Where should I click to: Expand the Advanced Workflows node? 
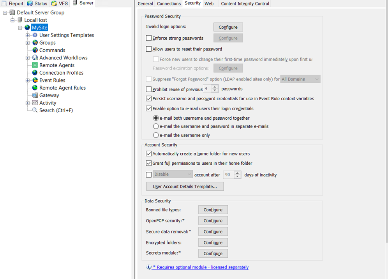28,58
